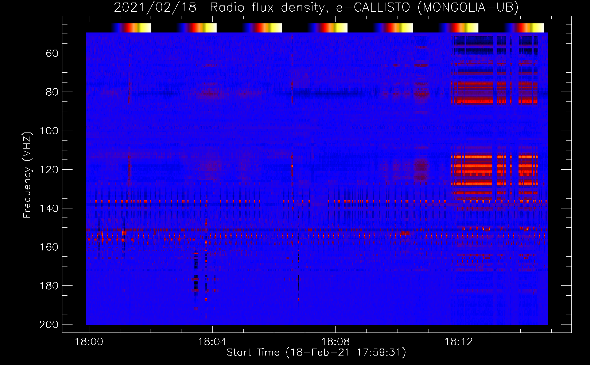Click the 200 frequency tick label
The image size is (590, 365).
pos(49,324)
